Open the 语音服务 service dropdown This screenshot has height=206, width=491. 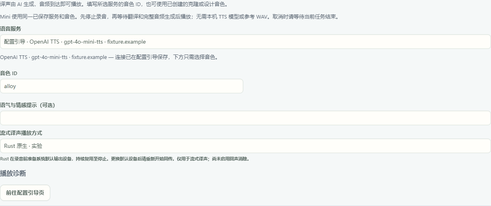coord(245,42)
